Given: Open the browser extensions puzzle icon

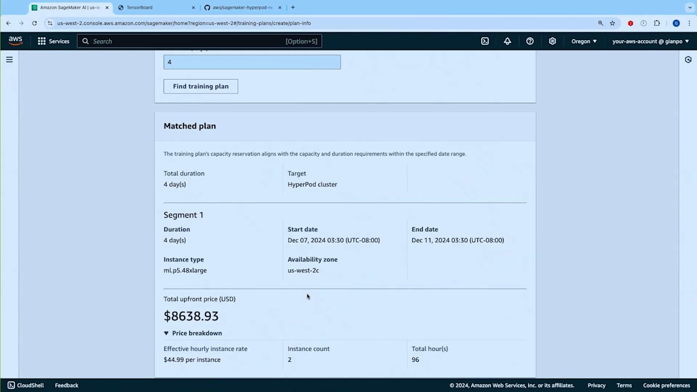Looking at the screenshot, I should [x=657, y=23].
